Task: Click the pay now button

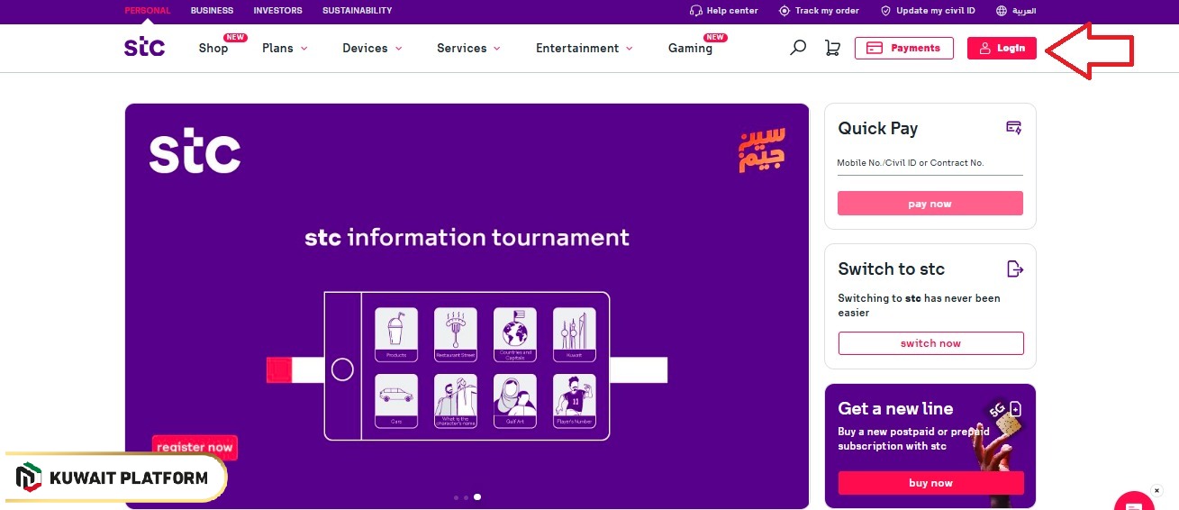Action: [930, 204]
